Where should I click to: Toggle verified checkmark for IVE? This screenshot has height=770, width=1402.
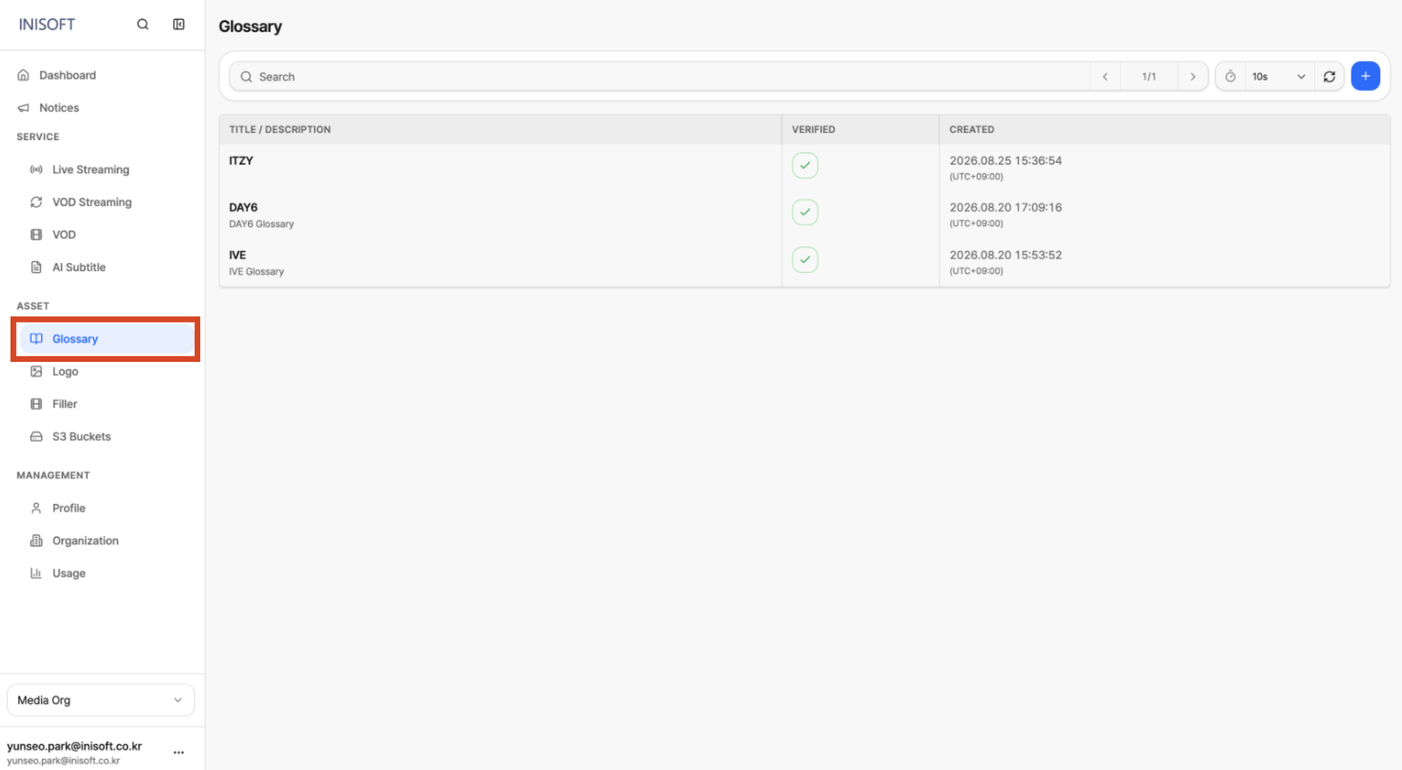click(x=805, y=260)
